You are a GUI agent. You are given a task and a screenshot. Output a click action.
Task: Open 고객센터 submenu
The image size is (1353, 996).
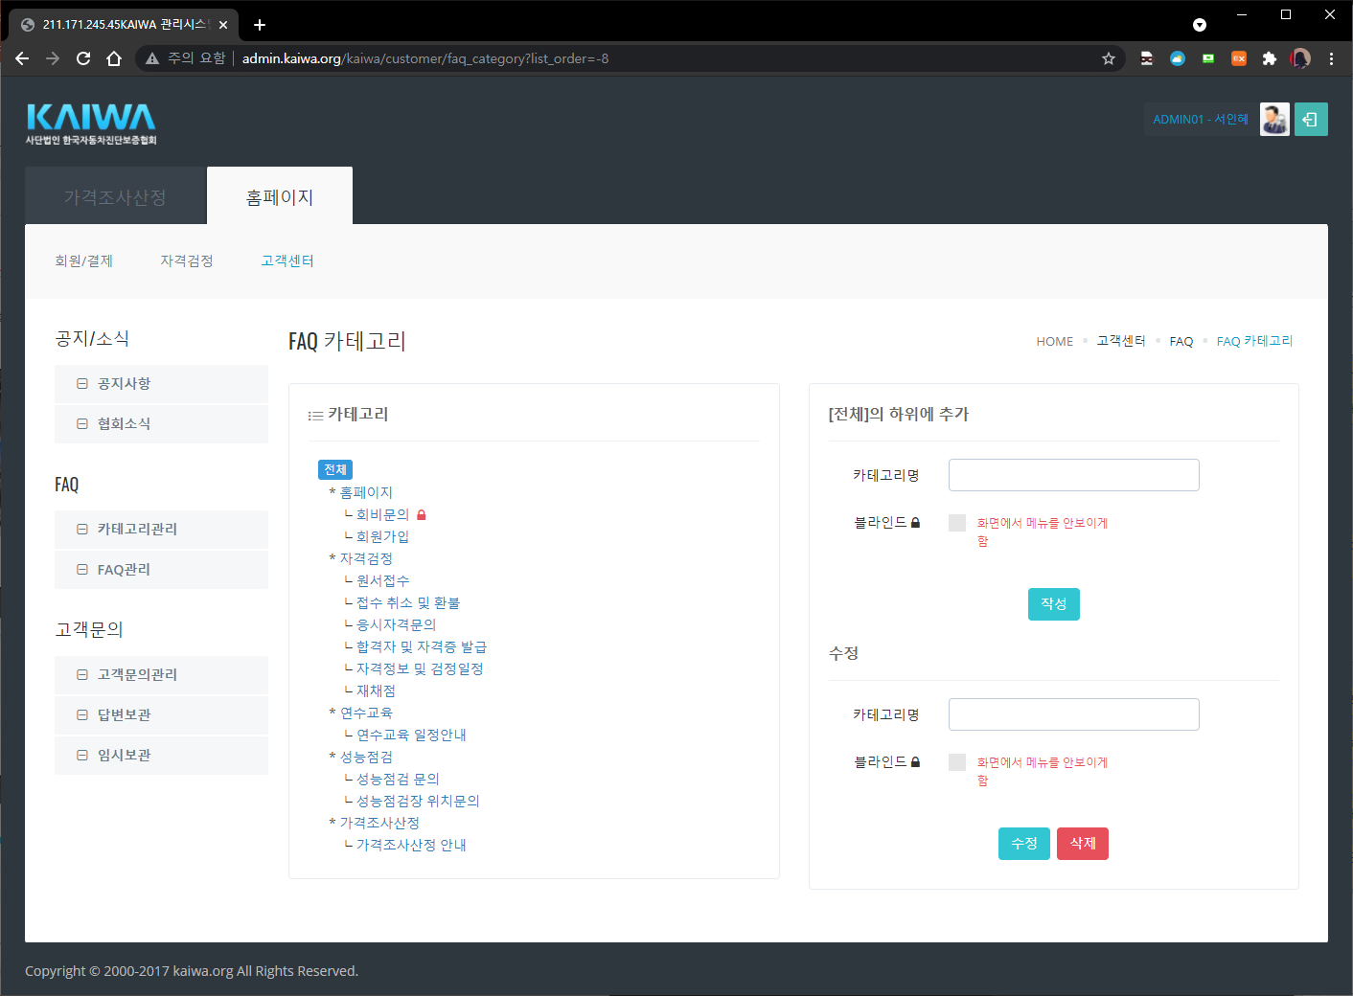pyautogui.click(x=287, y=260)
